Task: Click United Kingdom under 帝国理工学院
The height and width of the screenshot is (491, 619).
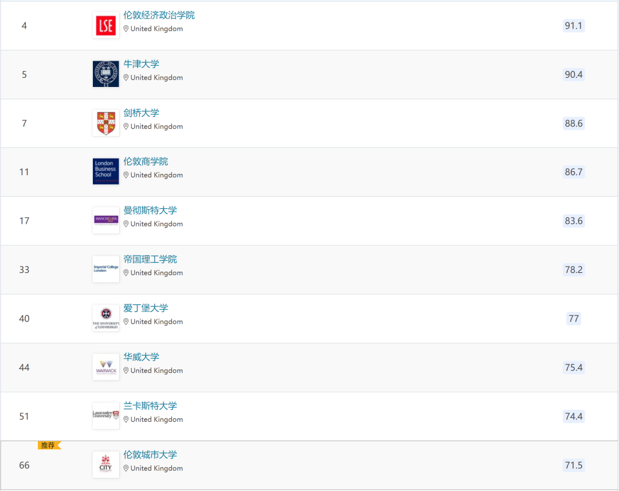Action: (x=156, y=273)
